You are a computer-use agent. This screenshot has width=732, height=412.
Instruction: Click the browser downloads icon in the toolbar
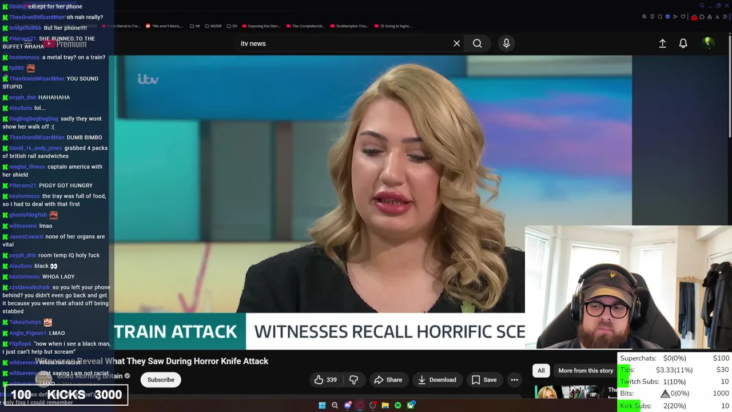(x=717, y=17)
